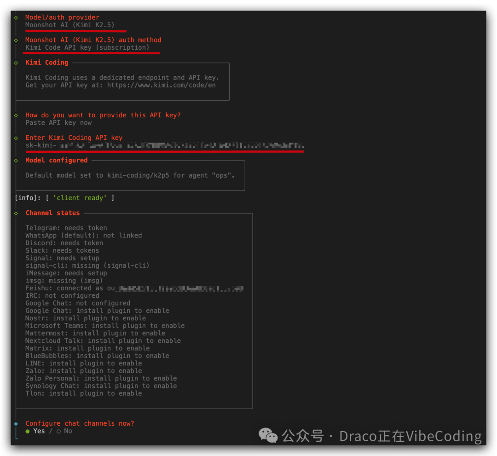Click the diamond next to the auth method prompt
This screenshot has height=456, width=497.
17,40
